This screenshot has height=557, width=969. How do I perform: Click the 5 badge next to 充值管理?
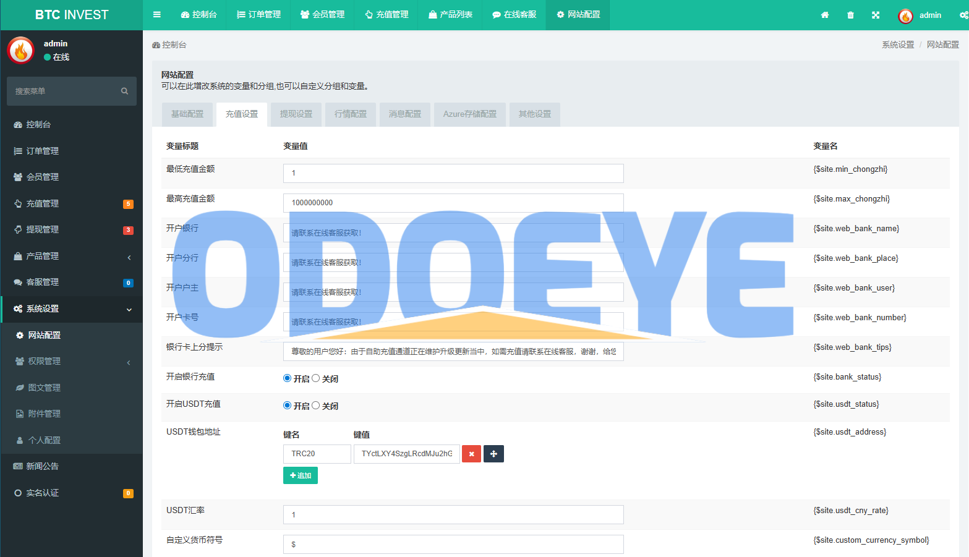(x=128, y=204)
